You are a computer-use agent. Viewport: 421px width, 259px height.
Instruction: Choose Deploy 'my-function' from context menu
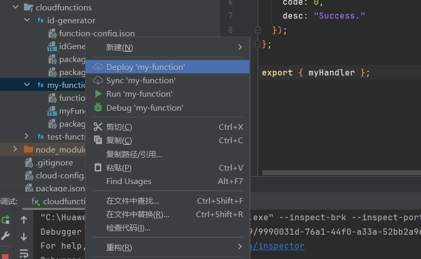click(x=167, y=67)
